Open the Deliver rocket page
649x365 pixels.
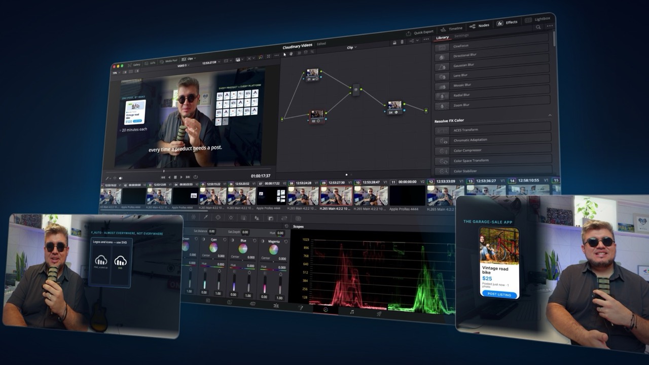tap(379, 314)
